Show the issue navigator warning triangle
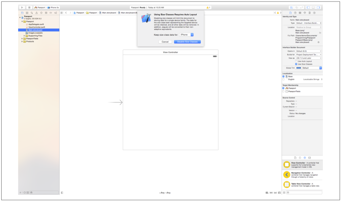 pos(36,13)
